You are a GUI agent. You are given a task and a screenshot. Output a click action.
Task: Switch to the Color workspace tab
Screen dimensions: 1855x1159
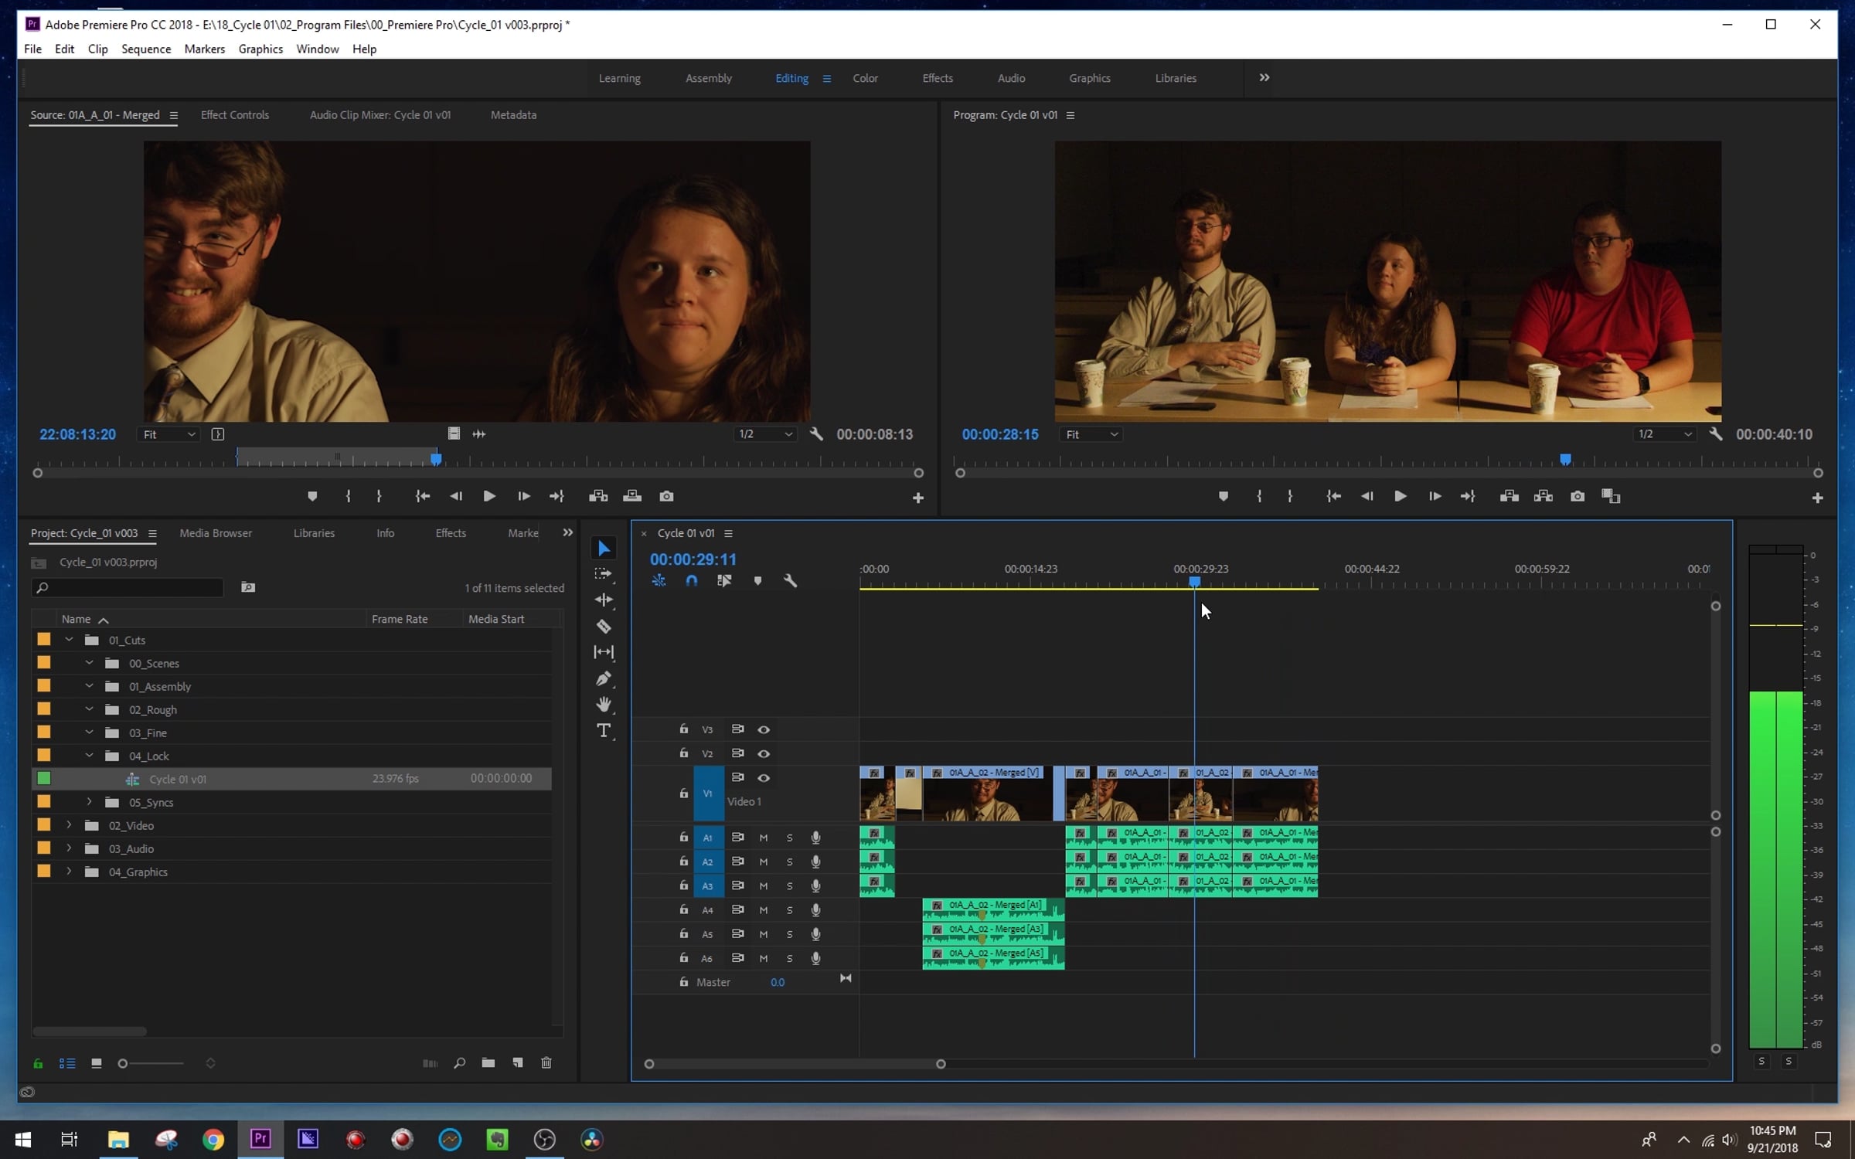coord(865,78)
